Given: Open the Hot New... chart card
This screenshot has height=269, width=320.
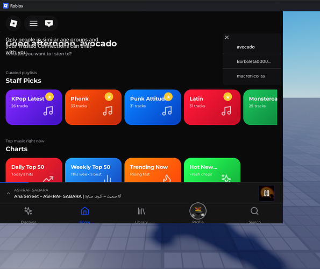Looking at the screenshot, I should tap(212, 170).
